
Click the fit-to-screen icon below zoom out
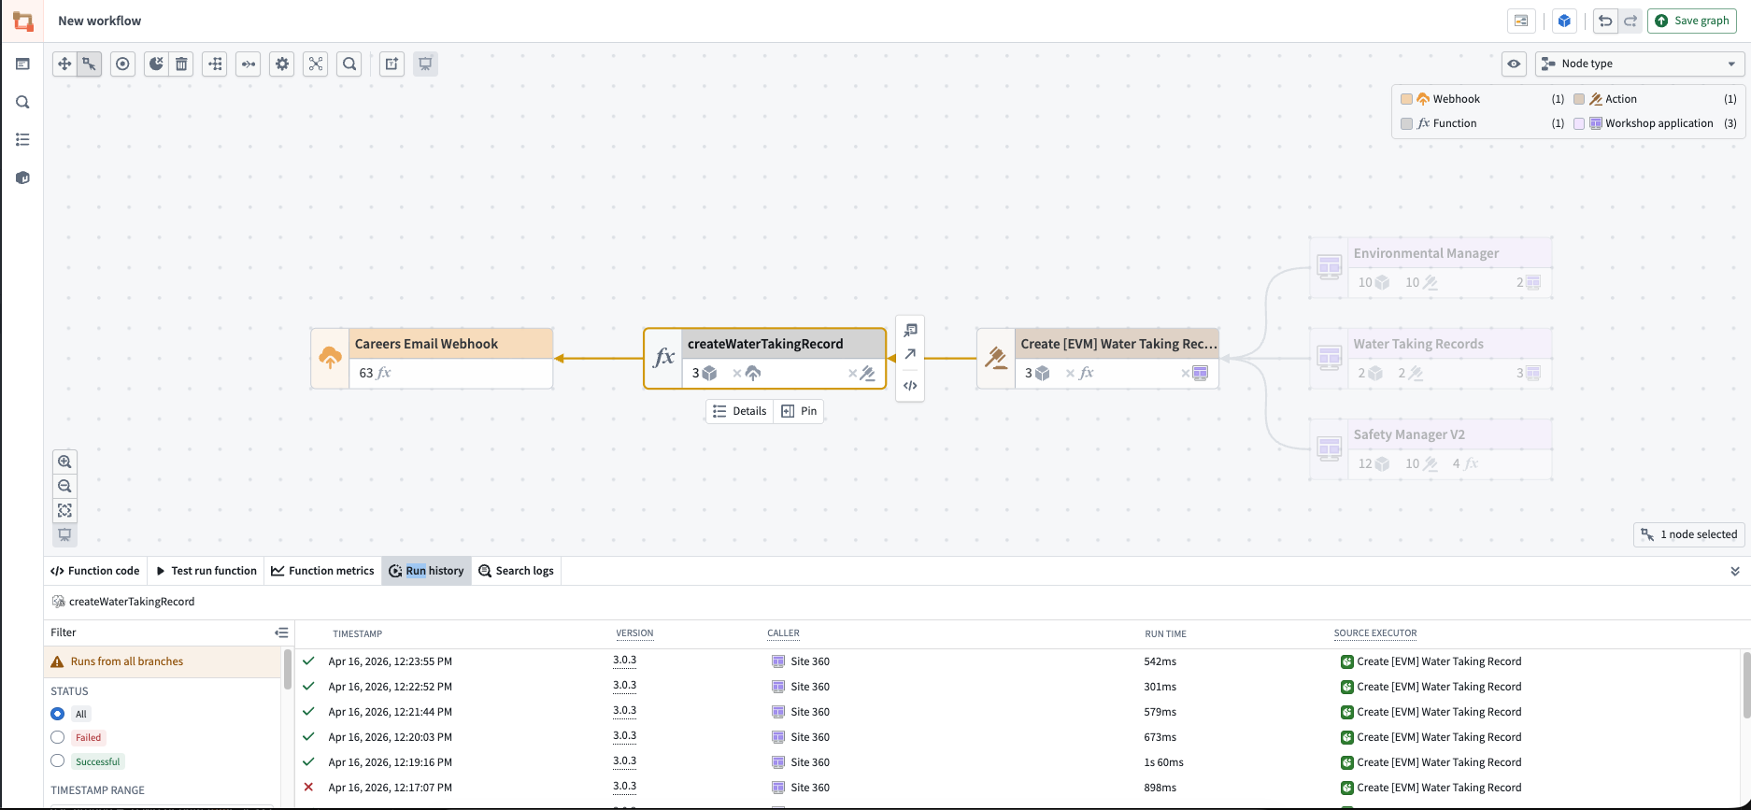64,510
